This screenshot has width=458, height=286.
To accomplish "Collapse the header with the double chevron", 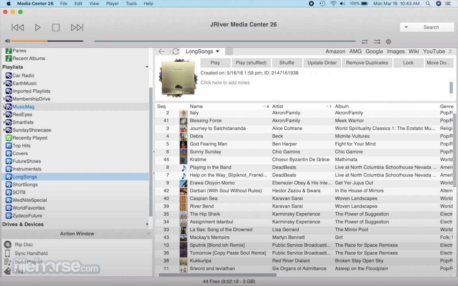I will coord(450,51).
